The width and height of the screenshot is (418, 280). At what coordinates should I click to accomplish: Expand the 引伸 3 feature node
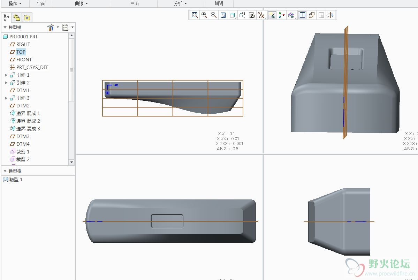6,98
